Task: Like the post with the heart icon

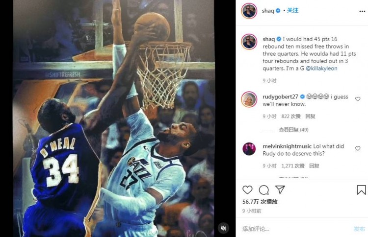Action: (247, 190)
